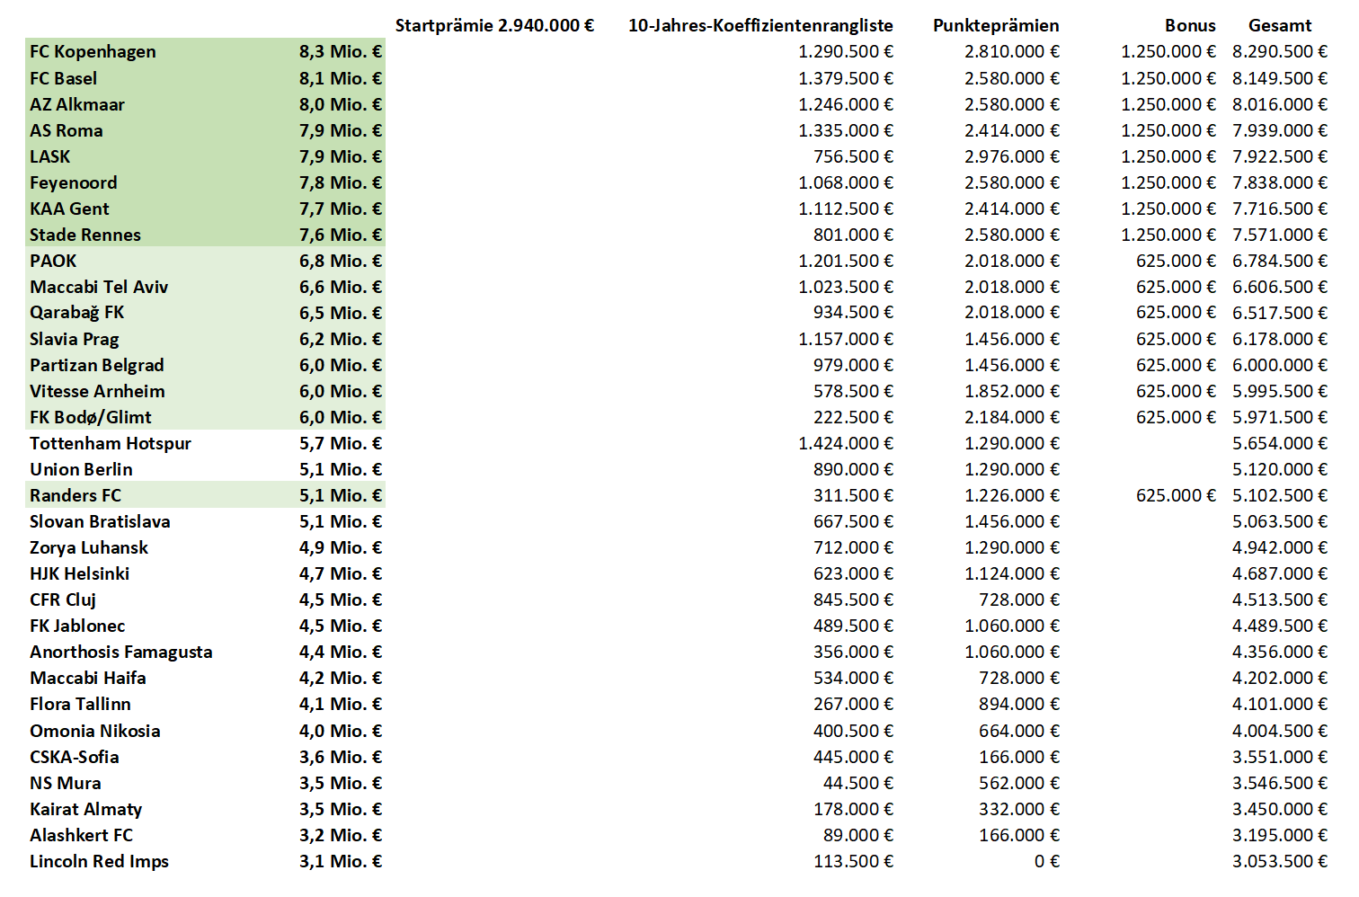Select 'AS Roma' in the team list
This screenshot has height=897, width=1359.
coord(66,130)
